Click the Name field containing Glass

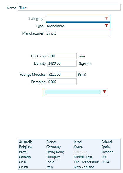coord(69,7)
